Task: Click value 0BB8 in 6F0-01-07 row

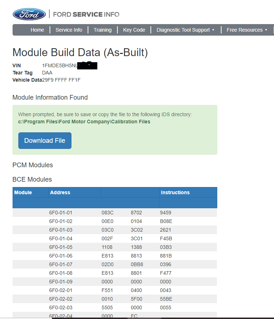Action: click(137, 264)
